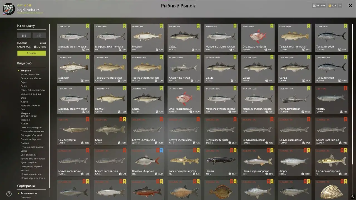Sort fish Автоматически
This screenshot has width=356, height=200.
tap(29, 193)
